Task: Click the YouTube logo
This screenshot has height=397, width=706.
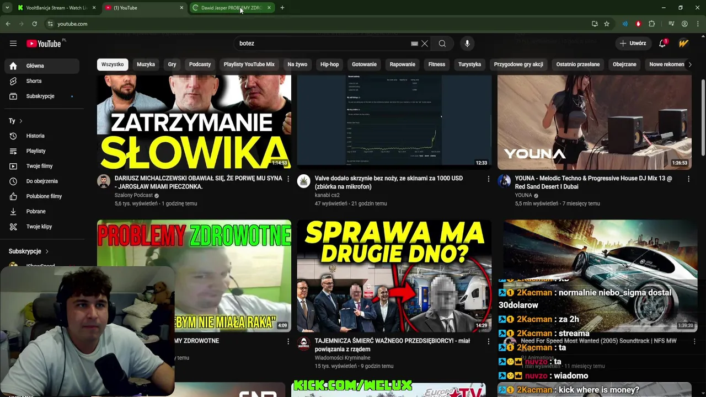Action: [44, 44]
